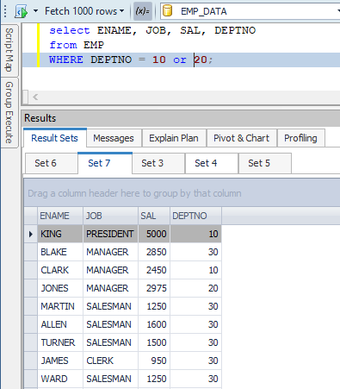
Task: Click the database cylinder icon
Action: point(167,11)
